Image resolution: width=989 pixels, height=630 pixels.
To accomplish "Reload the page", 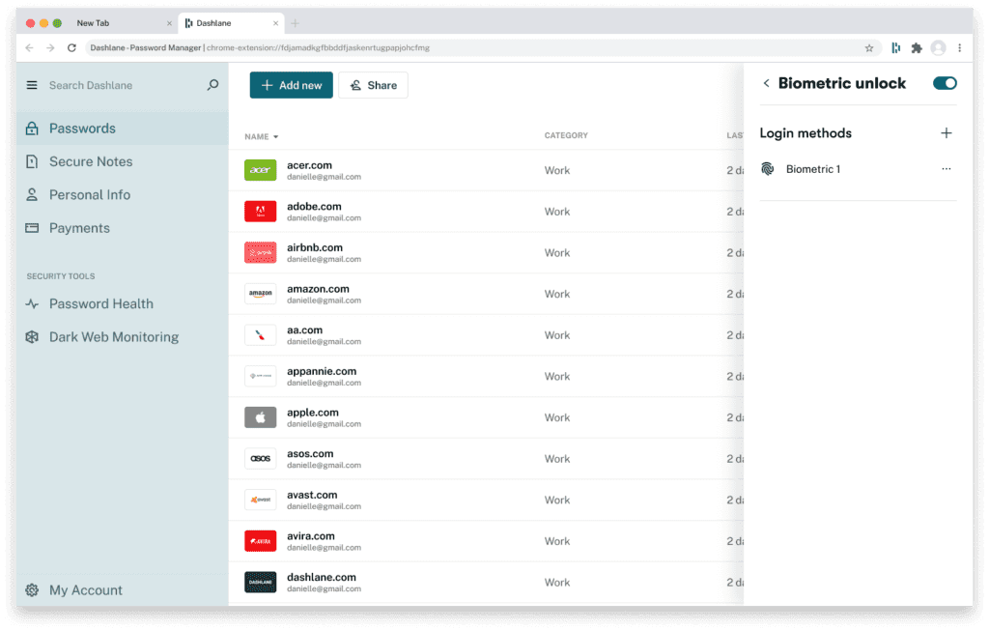I will pos(71,48).
